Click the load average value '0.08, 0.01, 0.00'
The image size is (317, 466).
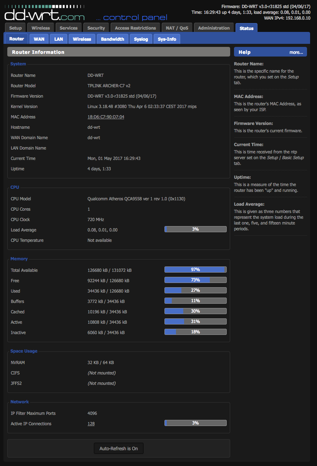103,230
